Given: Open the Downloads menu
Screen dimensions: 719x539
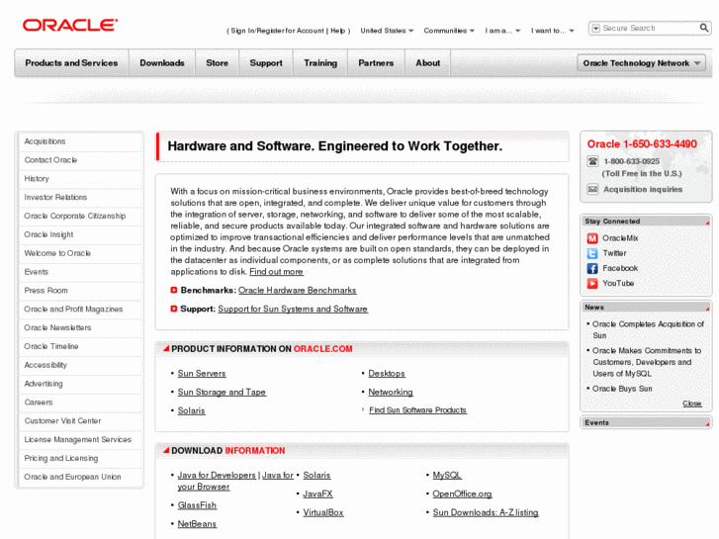Looking at the screenshot, I should tap(162, 63).
